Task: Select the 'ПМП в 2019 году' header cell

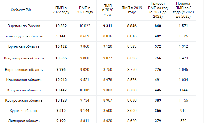Action: tap(132, 10)
